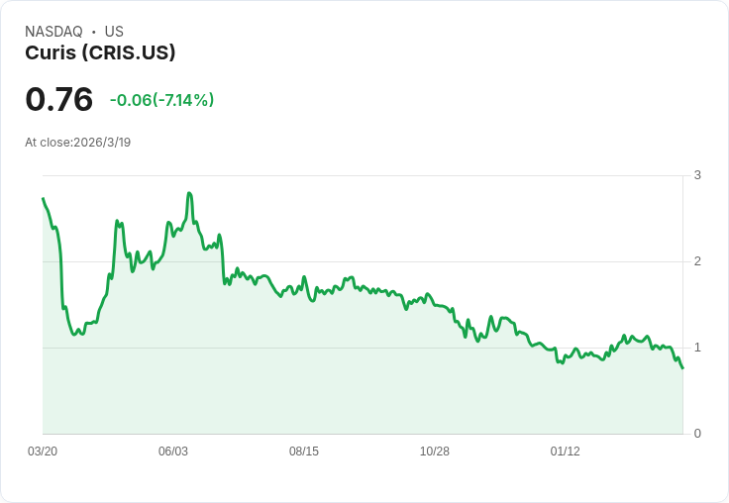Viewport: 729px width, 503px height.
Task: Click the y-axis label 2
Action: [x=697, y=261]
